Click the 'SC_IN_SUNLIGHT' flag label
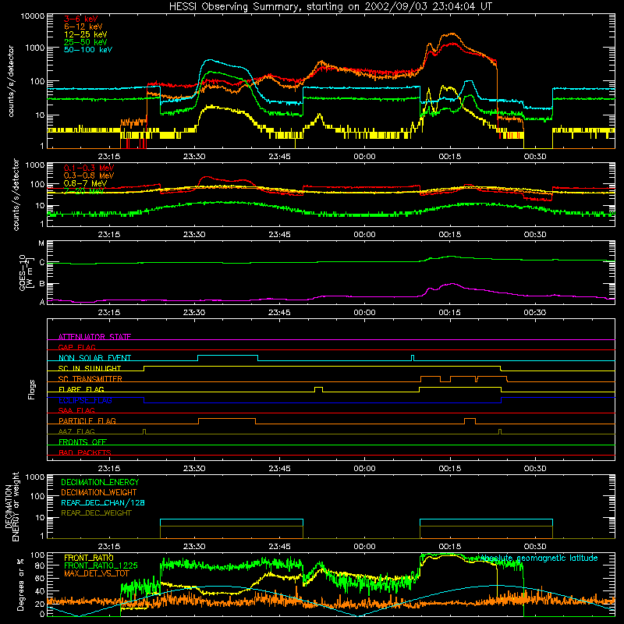624x624 pixels. [90, 368]
